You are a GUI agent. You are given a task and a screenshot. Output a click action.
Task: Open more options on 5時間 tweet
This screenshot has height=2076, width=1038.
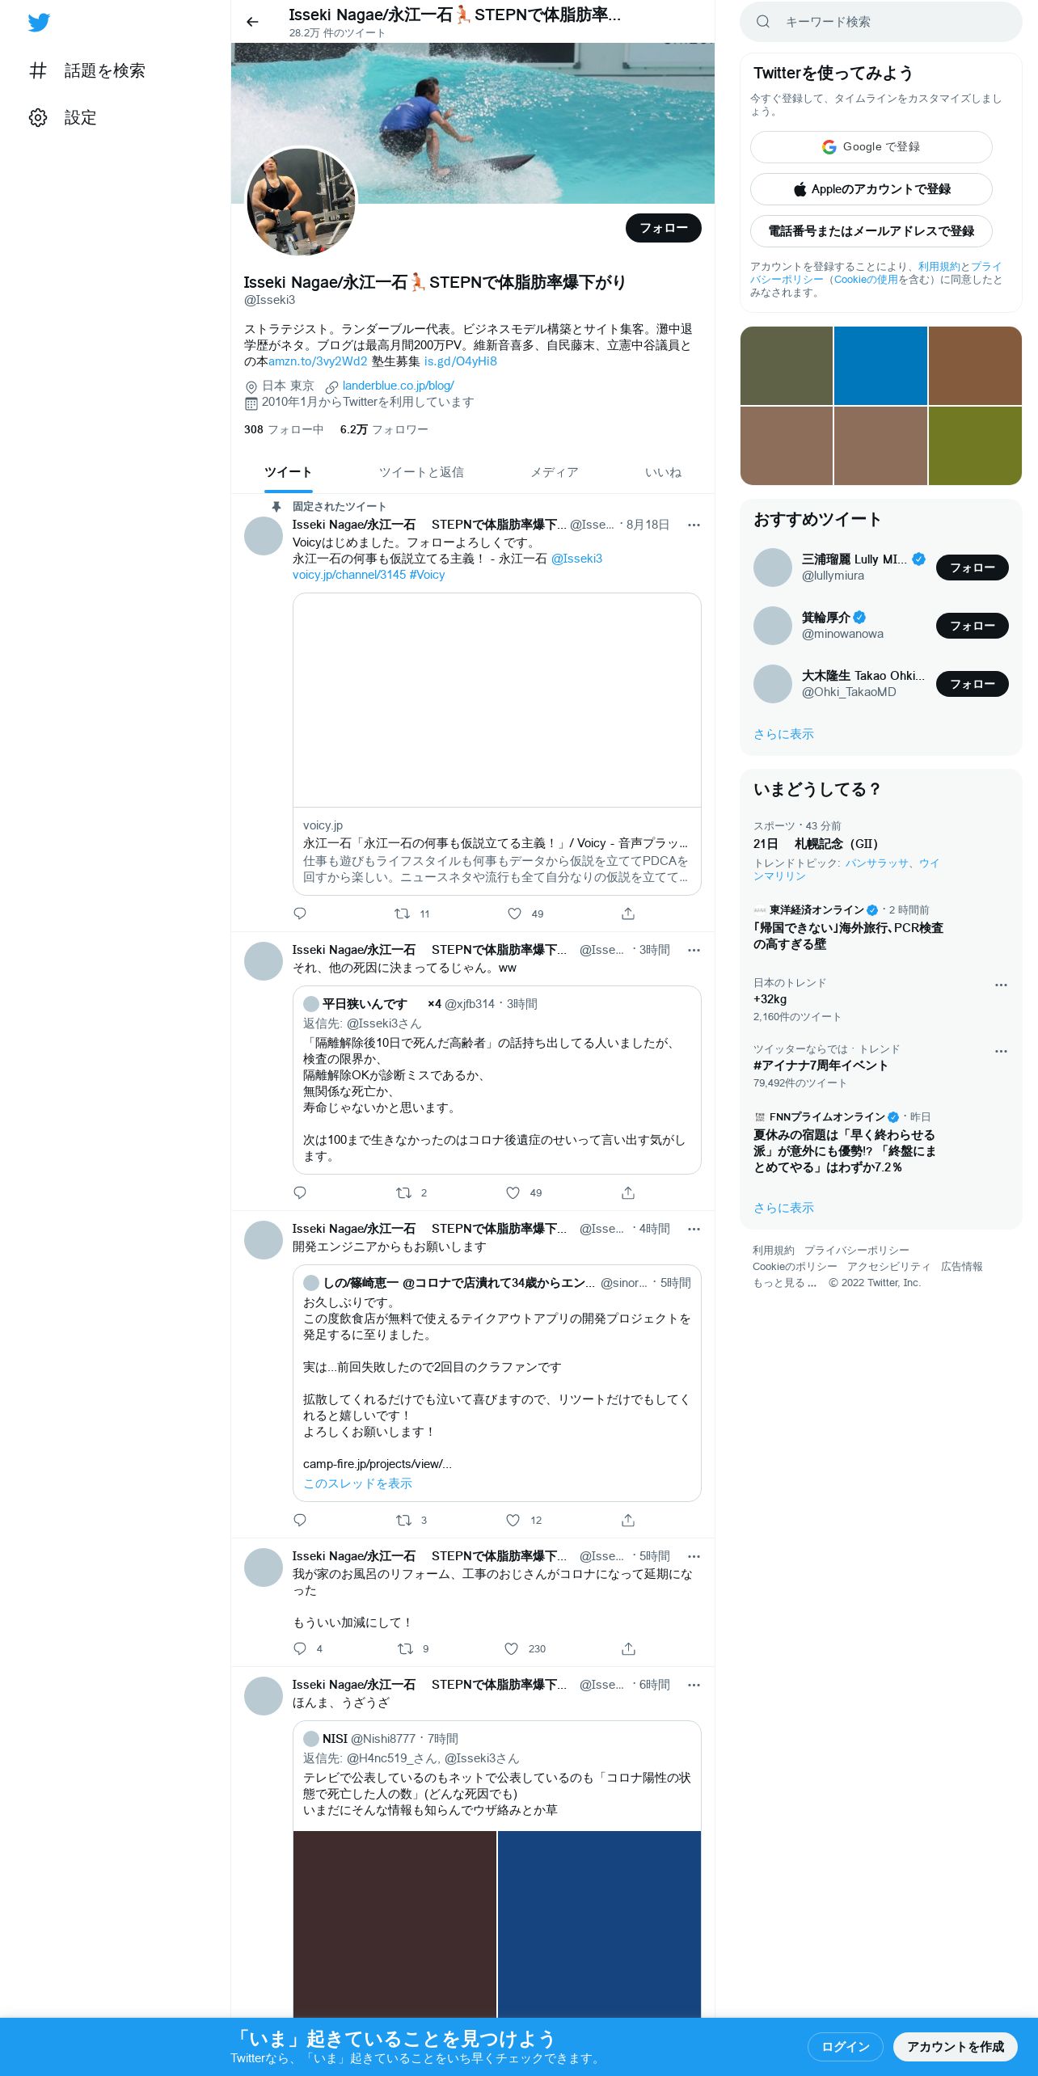coord(694,1556)
